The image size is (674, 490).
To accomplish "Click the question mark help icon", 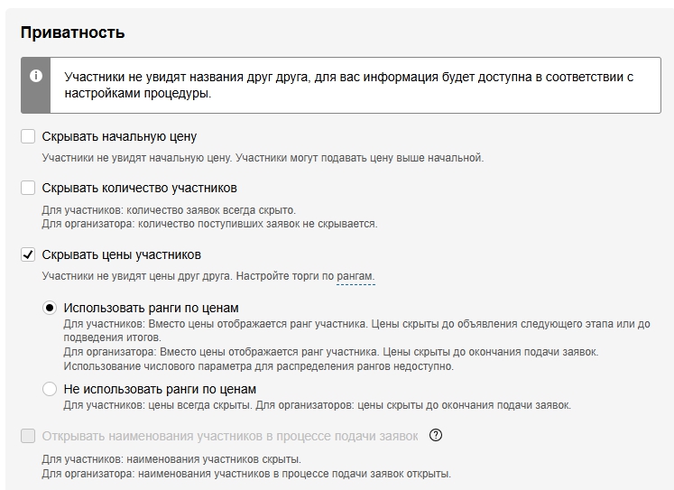I will [x=436, y=436].
